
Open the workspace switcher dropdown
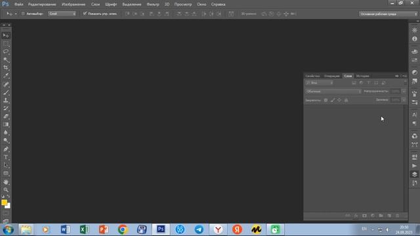[x=388, y=14]
